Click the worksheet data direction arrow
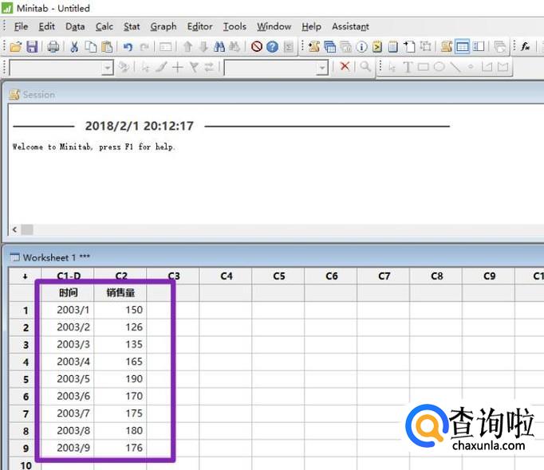The width and height of the screenshot is (544, 470). pos(25,276)
